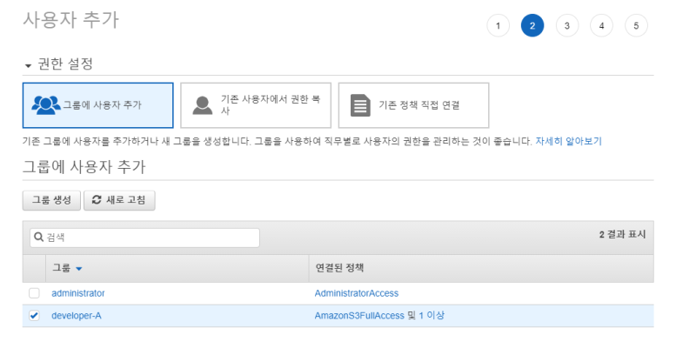This screenshot has height=355, width=696.
Task: Open the 자세히 알아보기 link
Action: coord(568,141)
